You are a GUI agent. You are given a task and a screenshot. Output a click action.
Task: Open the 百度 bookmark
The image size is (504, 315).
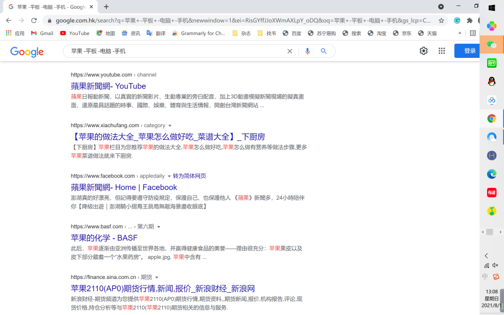point(292,33)
